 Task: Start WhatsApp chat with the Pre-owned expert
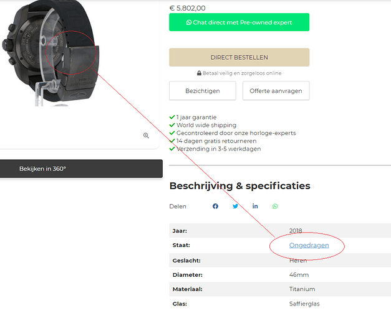[x=239, y=22]
